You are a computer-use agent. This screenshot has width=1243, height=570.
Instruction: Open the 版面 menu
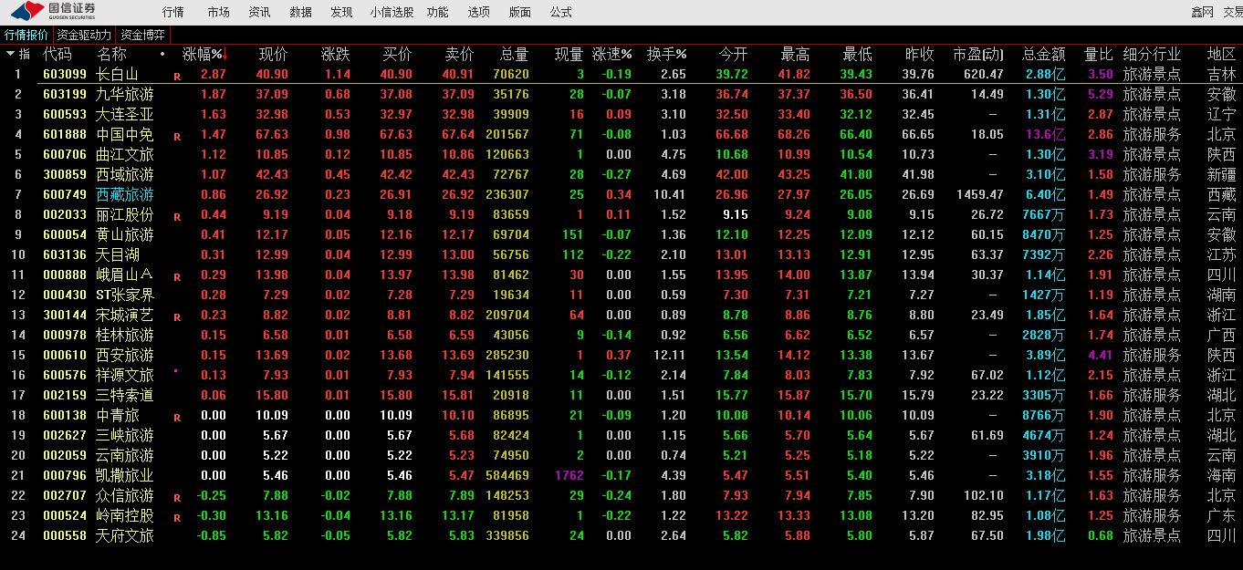point(519,12)
